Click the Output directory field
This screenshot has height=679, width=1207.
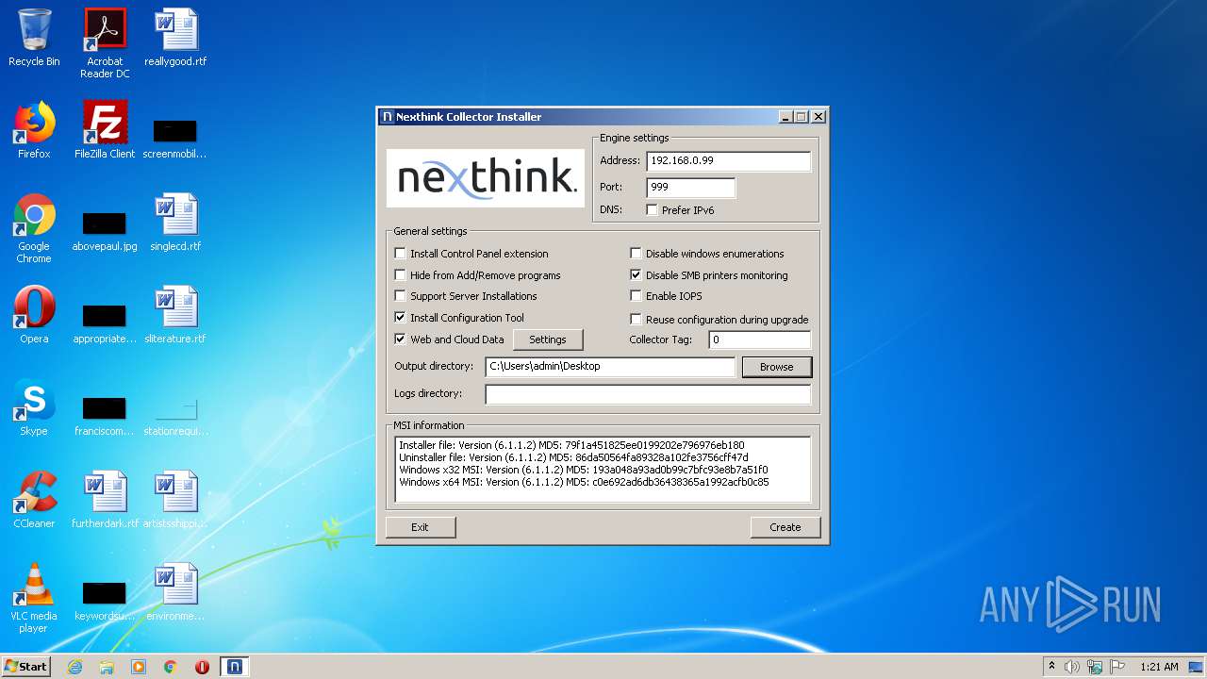610,367
